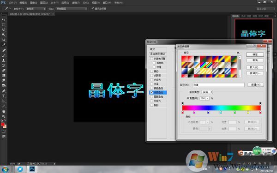Click the 名称 gradient name input field
Screen dimensions: 277x173
[218, 85]
